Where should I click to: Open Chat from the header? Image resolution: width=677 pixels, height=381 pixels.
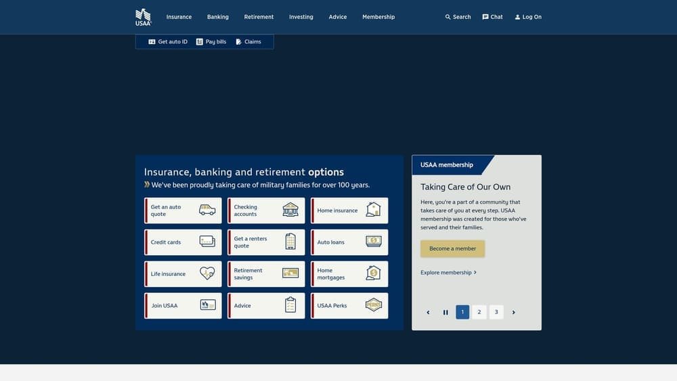click(492, 17)
